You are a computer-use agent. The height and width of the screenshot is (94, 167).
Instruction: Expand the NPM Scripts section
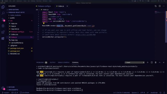(13, 90)
